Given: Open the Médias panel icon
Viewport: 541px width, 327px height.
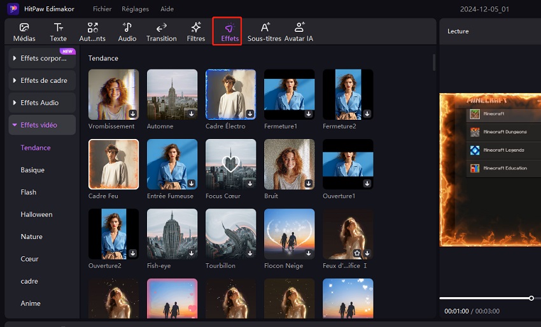Looking at the screenshot, I should tap(24, 27).
